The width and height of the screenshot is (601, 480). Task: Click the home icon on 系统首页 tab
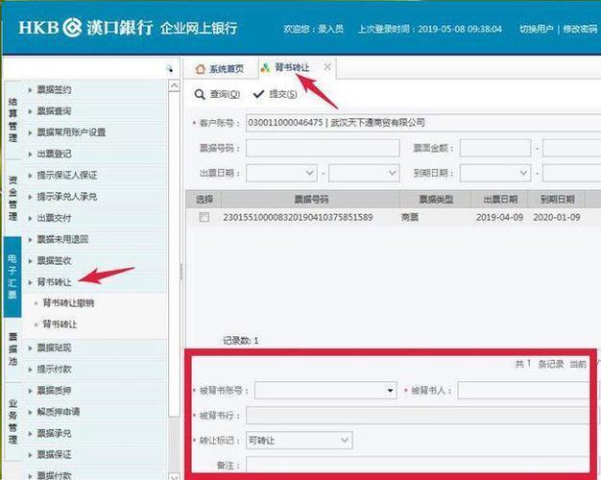pyautogui.click(x=200, y=69)
